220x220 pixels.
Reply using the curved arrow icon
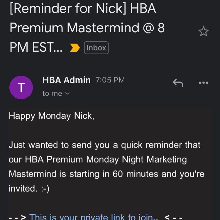178,83
